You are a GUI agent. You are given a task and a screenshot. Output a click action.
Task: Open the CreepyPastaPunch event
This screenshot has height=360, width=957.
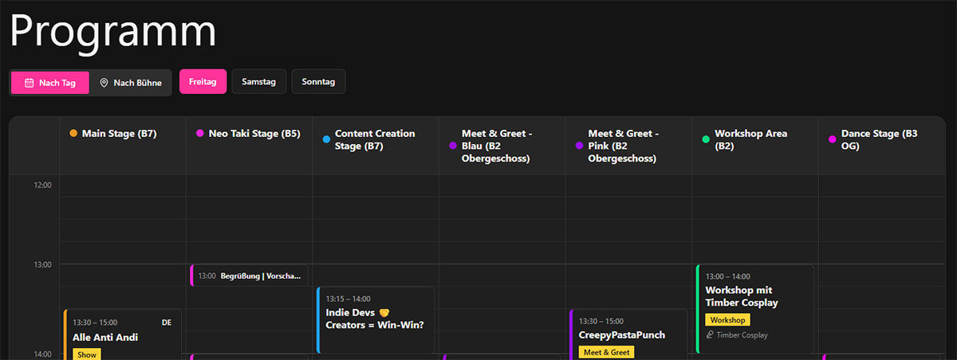(628, 335)
